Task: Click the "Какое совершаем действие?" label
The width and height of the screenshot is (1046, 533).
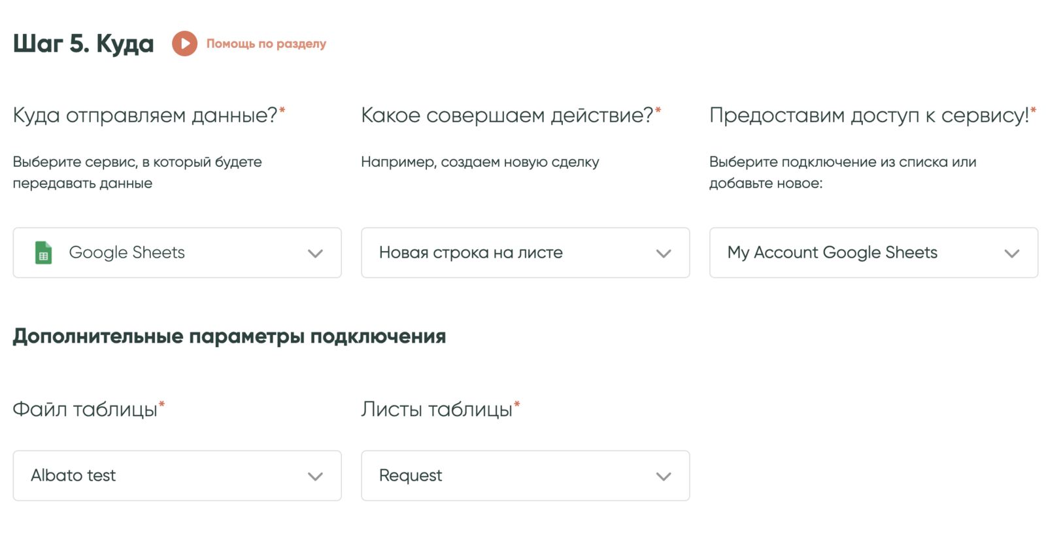Action: click(507, 115)
